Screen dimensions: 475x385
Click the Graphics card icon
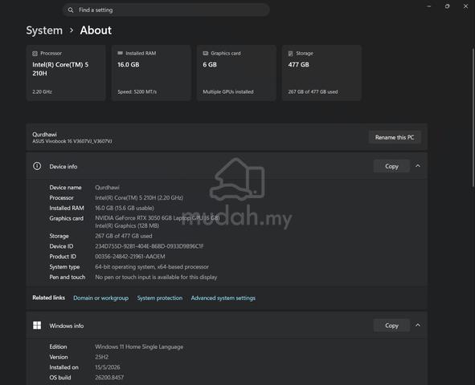(x=206, y=53)
